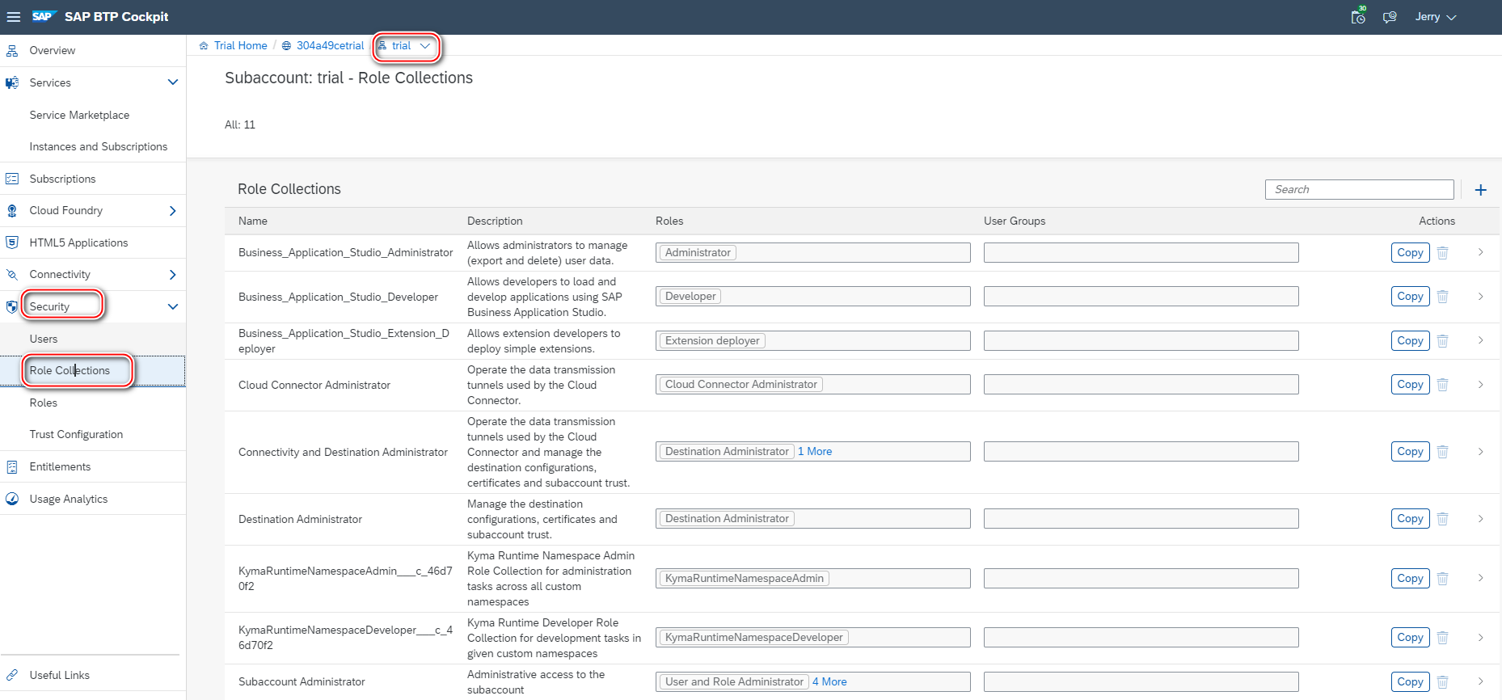Open 304a49cetrial breadcrumb link
The height and width of the screenshot is (700, 1502).
(x=330, y=45)
